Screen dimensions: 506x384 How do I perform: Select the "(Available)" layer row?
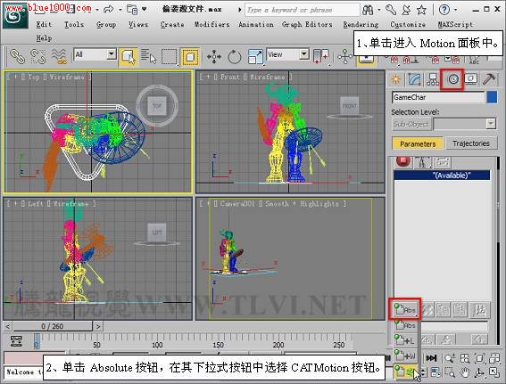coord(442,176)
